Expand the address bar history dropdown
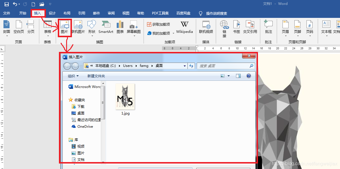This screenshot has width=340, height=169. 185,66
